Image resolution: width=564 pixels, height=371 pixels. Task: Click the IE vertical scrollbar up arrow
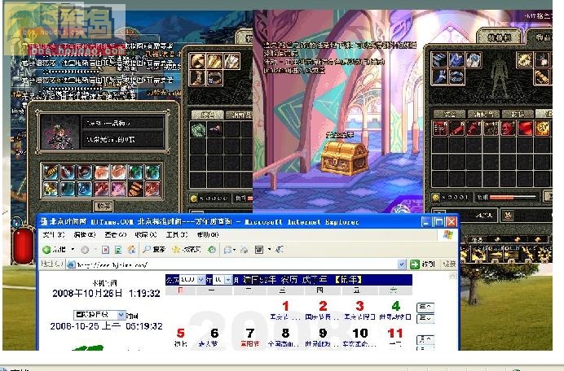click(x=453, y=276)
